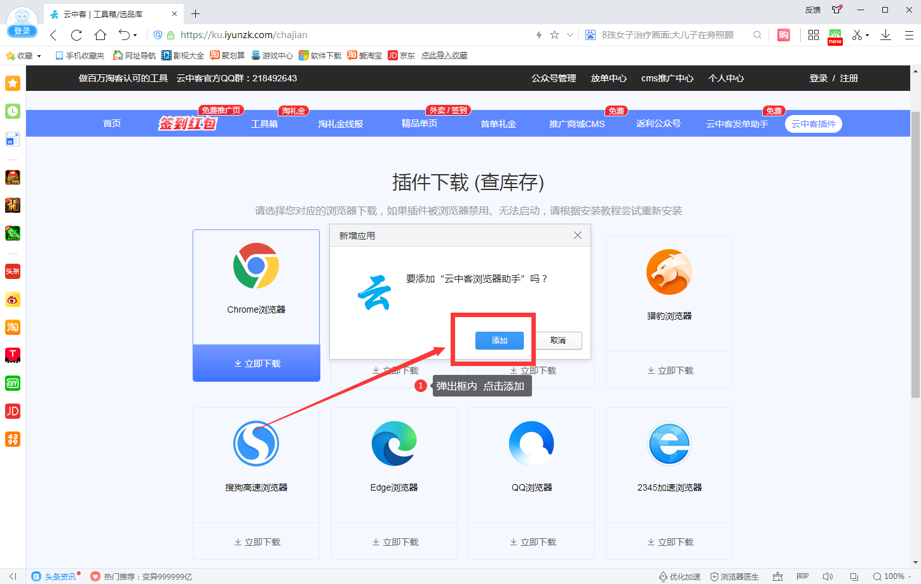The height and width of the screenshot is (584, 921).
Task: Open the sidebar Taobao icon
Action: (13, 327)
